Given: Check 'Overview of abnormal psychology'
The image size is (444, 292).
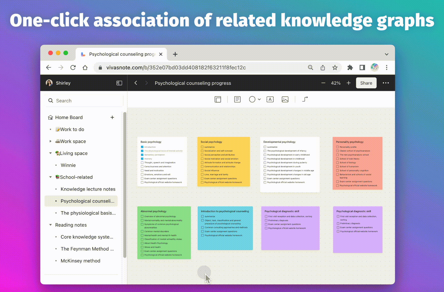Looking at the screenshot, I should pos(142,216).
